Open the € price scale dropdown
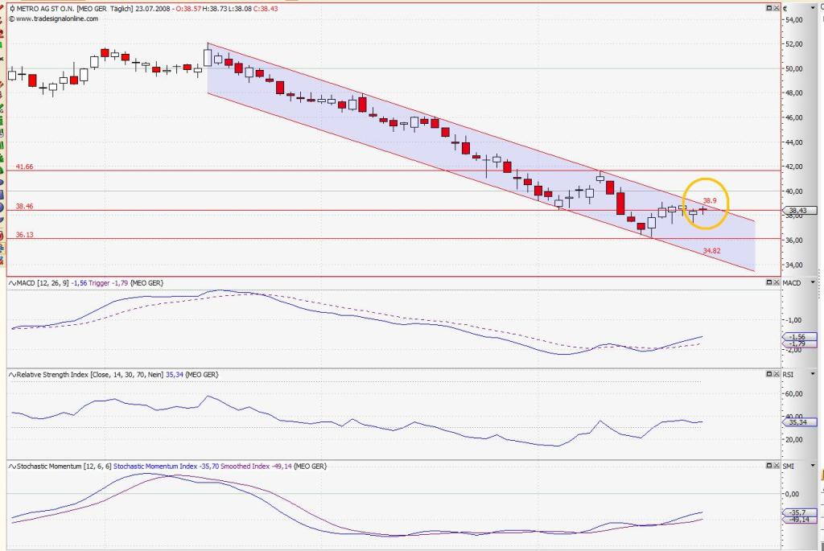Viewport: 824px width, 551px height. (x=813, y=8)
